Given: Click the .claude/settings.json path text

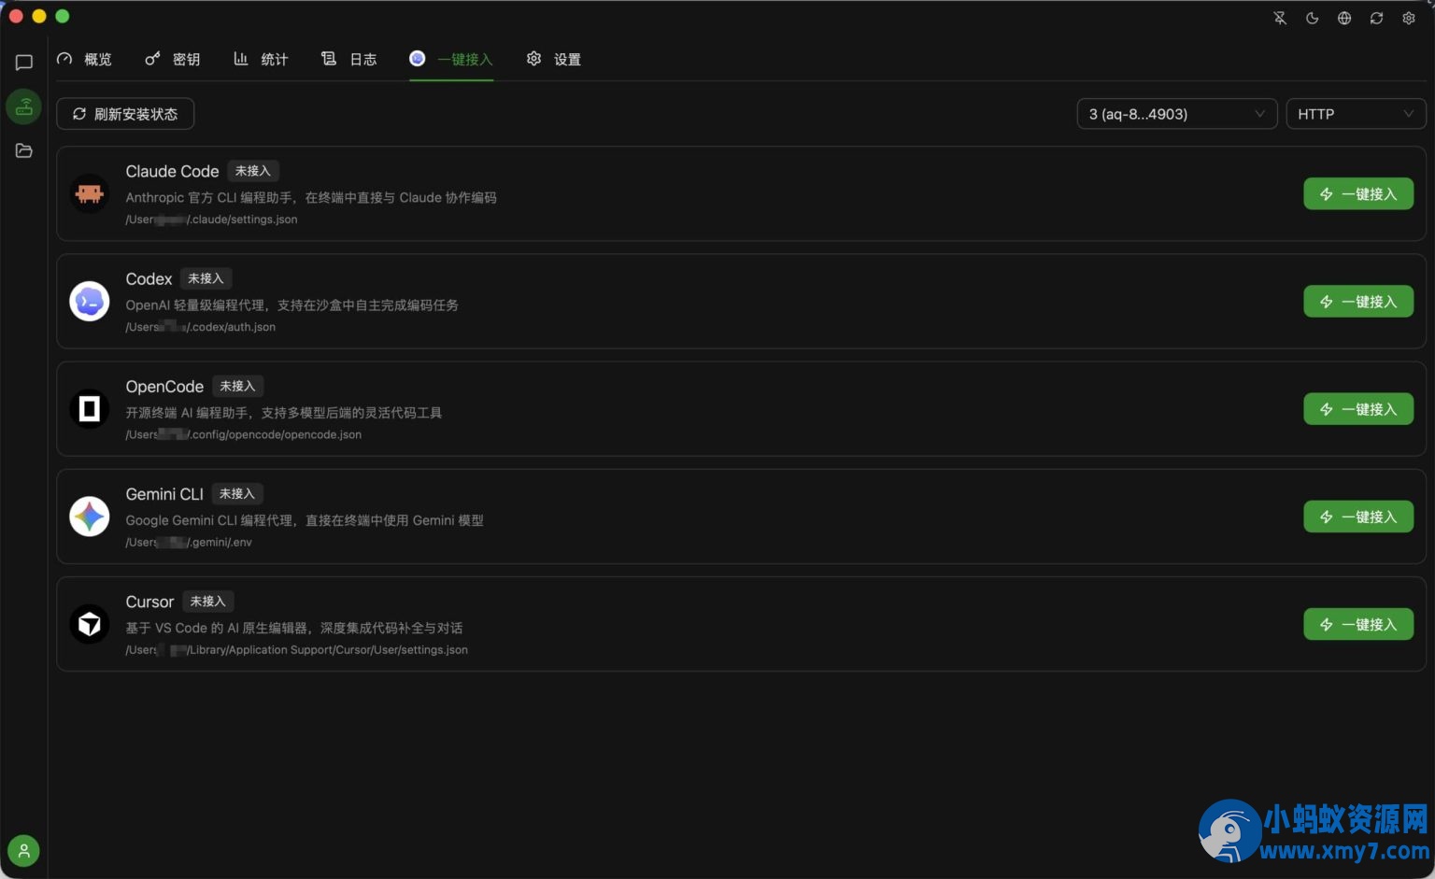Looking at the screenshot, I should point(211,220).
